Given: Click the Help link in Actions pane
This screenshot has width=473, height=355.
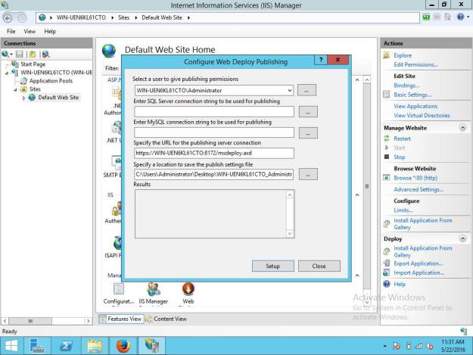Looking at the screenshot, I should click(x=400, y=284).
